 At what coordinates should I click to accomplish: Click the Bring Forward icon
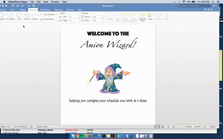[x=125, y=17]
